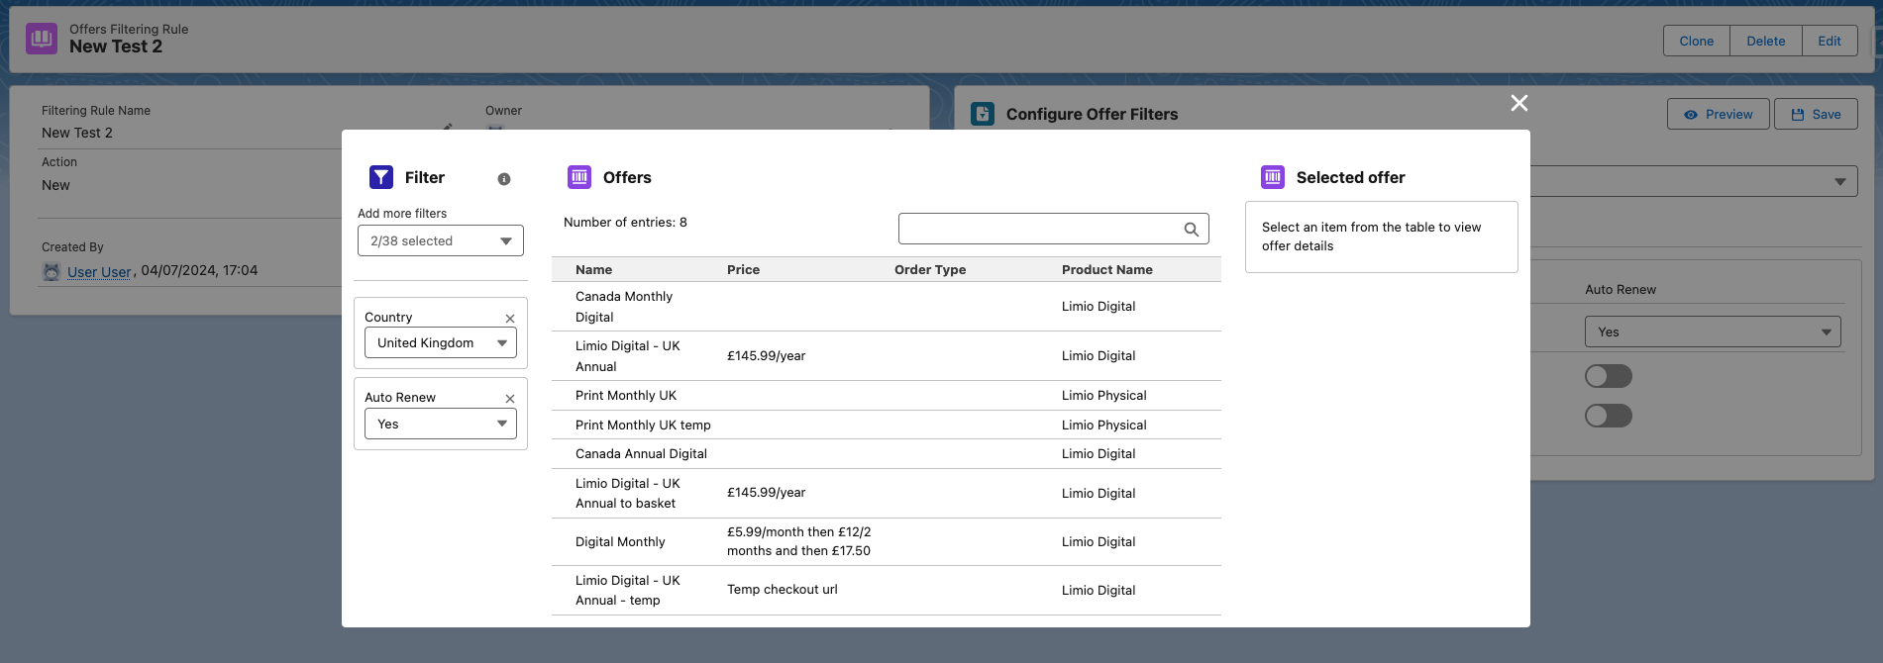Sort by the Name column header

(x=593, y=269)
